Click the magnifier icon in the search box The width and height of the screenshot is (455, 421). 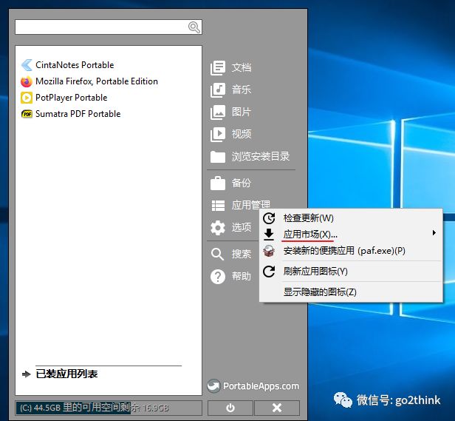(x=194, y=27)
